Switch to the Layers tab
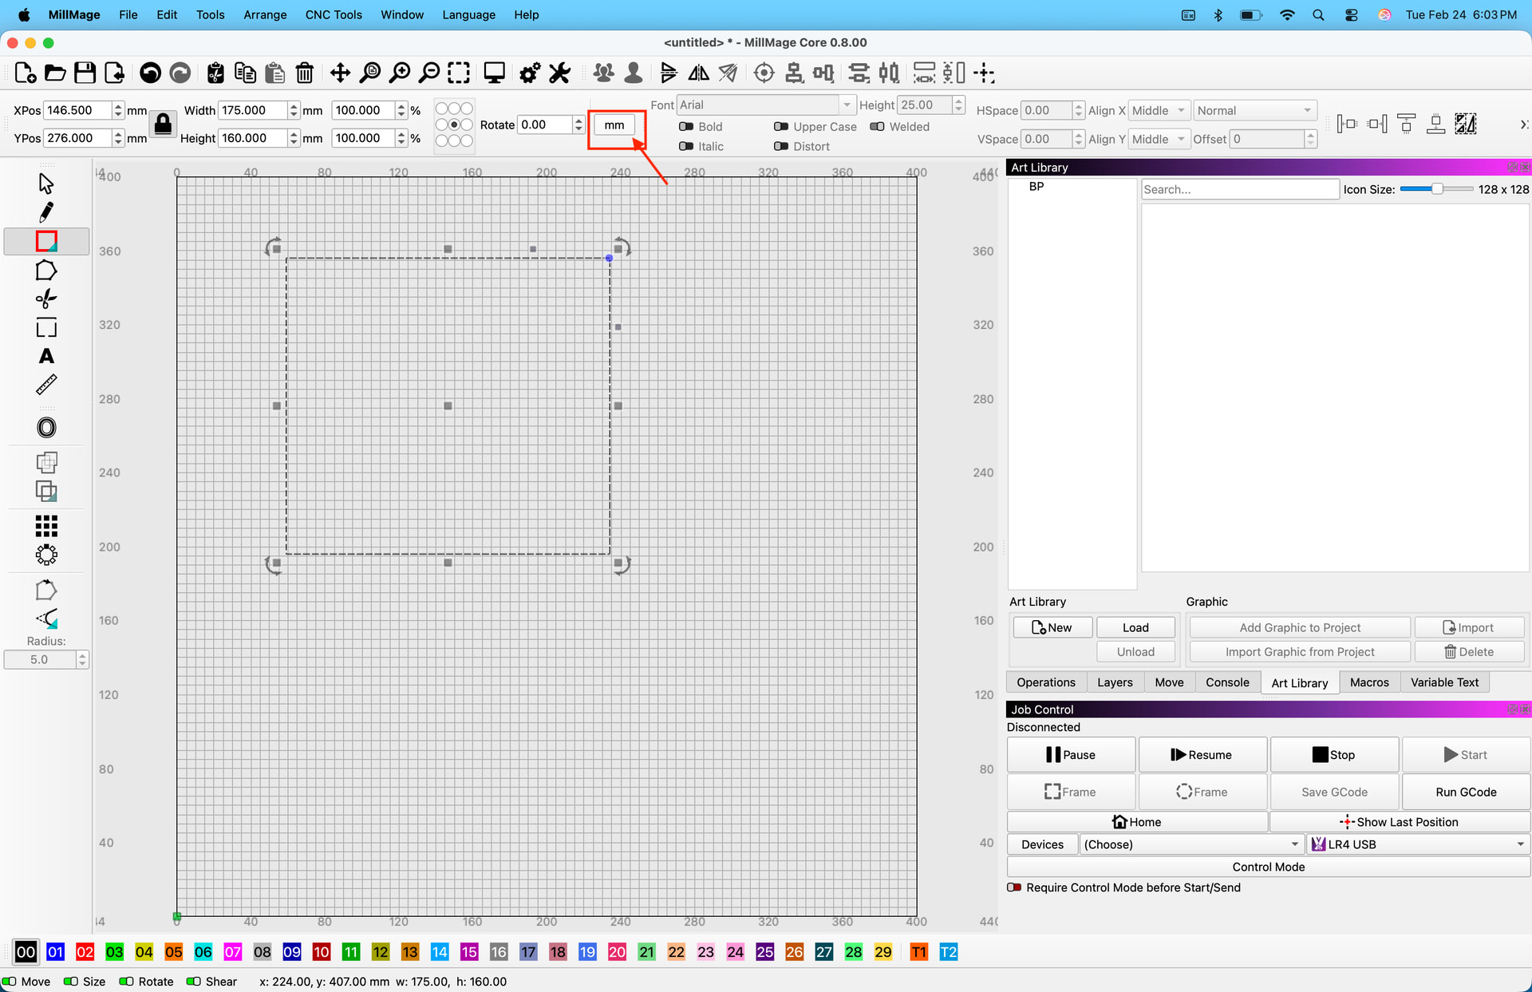Image resolution: width=1532 pixels, height=992 pixels. [x=1114, y=682]
